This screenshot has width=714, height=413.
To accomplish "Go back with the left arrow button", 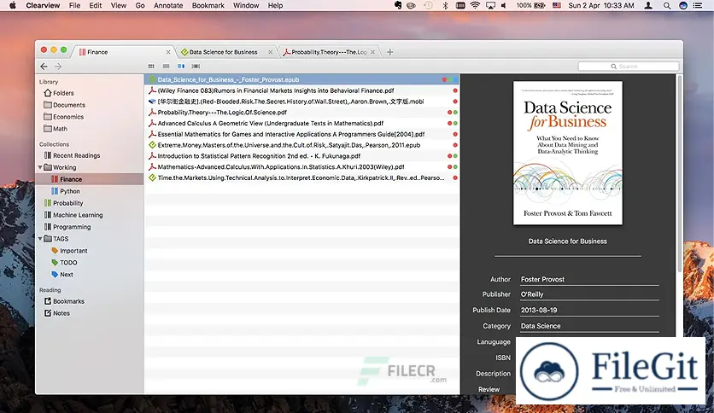I will [44, 67].
